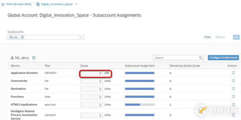This screenshot has height=120, width=241.
Task: Click the Go button
Action: click(236, 37)
